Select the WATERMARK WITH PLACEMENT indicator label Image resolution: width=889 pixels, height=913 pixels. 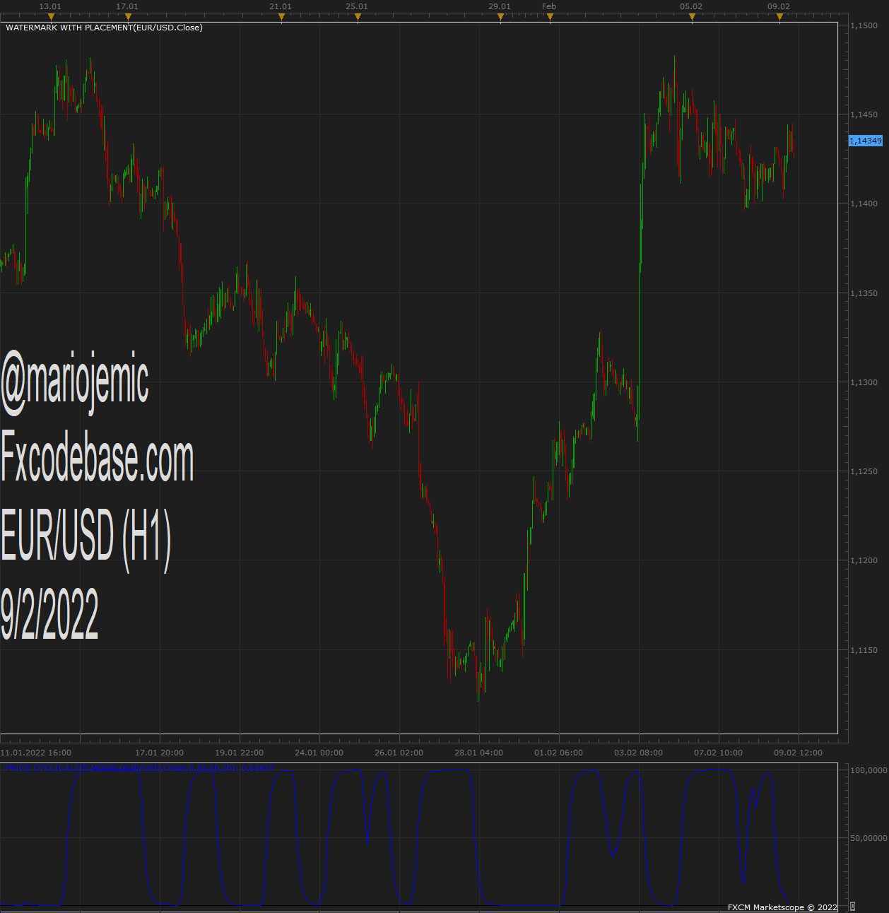pyautogui.click(x=104, y=28)
